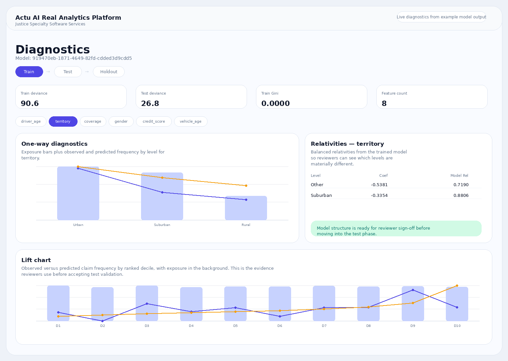Screen dimensions: 508x361
Task: Click the Train Gini metric card
Action: [311, 97]
